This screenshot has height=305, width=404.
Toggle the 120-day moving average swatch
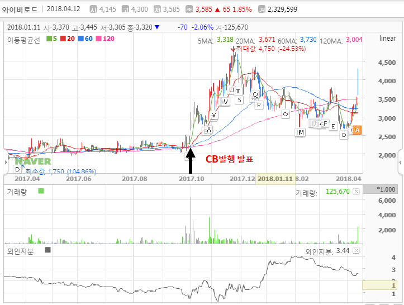point(98,39)
